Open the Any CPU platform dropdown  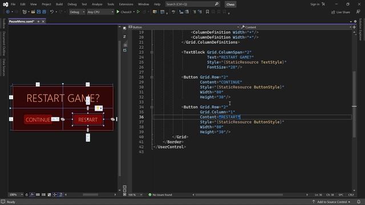pyautogui.click(x=100, y=12)
